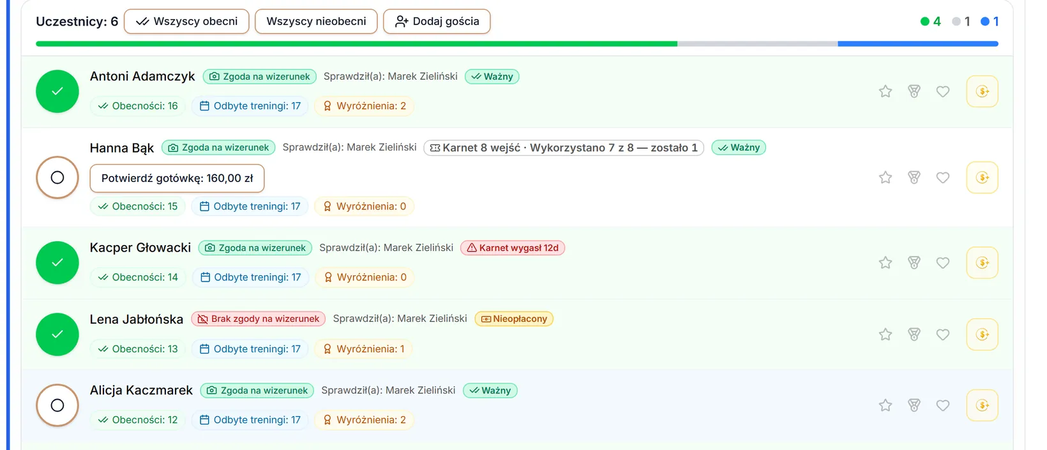
Task: Click 'Wszyscy nieobecni' button
Action: [316, 21]
